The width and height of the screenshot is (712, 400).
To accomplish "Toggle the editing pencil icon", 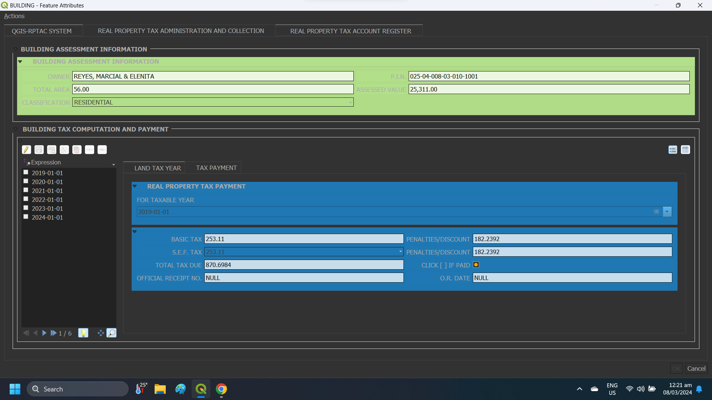I will (26, 150).
